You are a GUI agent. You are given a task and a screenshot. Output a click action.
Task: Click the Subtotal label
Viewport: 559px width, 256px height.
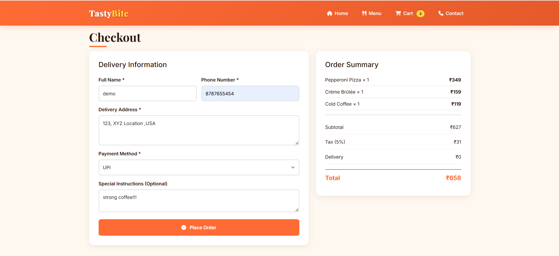coord(334,127)
